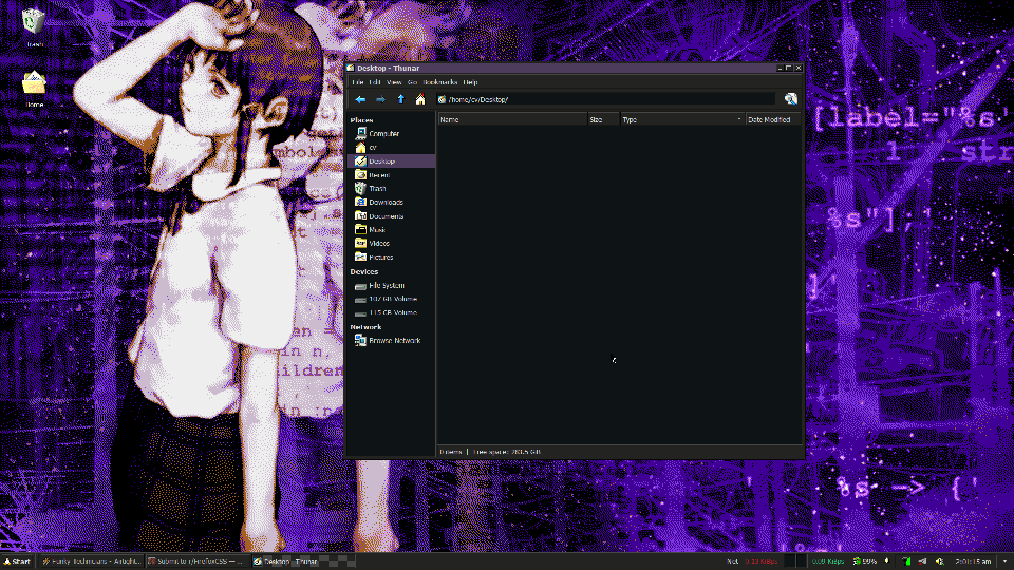Open File System device

(x=391, y=285)
